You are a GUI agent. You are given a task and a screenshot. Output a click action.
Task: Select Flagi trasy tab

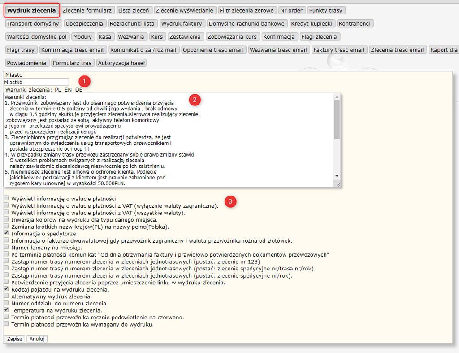[x=21, y=50]
